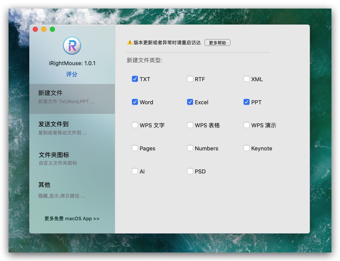Open the 文件夹图标 settings section
Screen dimensions: 340x261
tap(54, 155)
